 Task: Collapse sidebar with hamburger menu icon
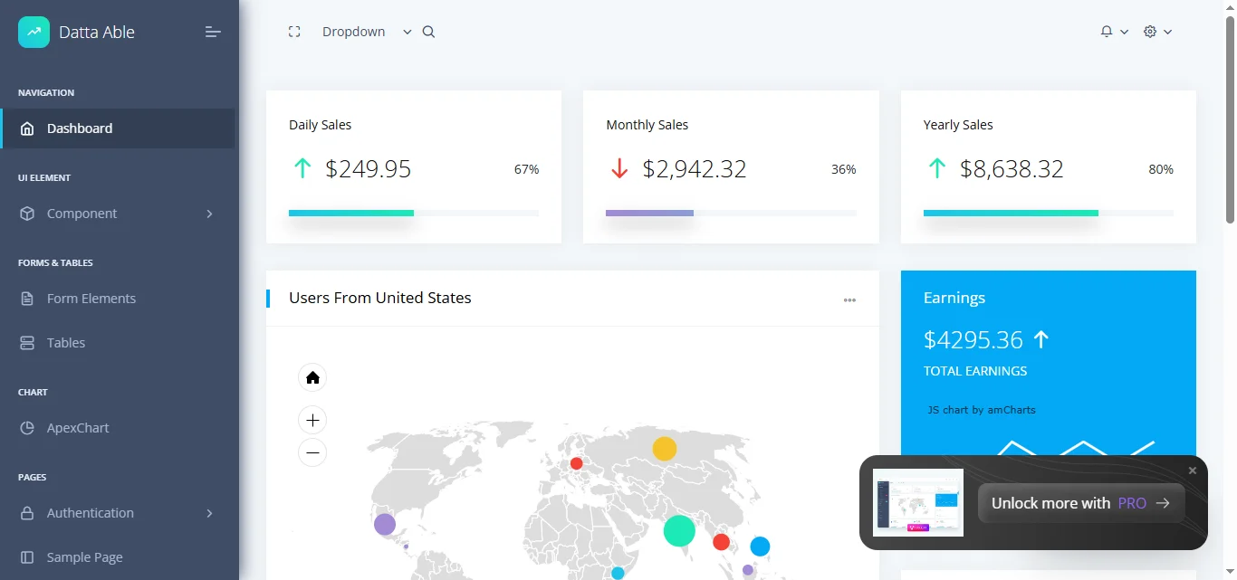pyautogui.click(x=213, y=32)
